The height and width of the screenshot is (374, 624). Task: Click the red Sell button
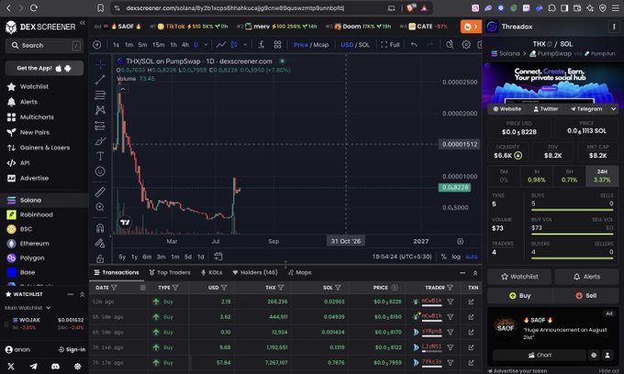point(585,296)
